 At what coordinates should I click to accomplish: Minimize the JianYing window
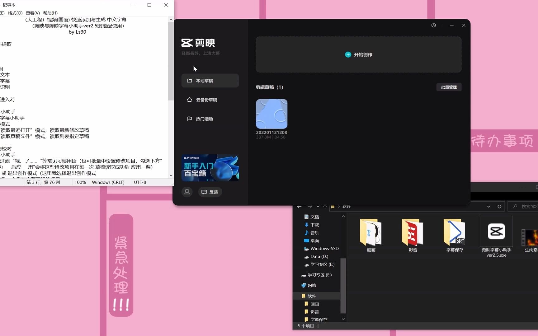pos(451,25)
